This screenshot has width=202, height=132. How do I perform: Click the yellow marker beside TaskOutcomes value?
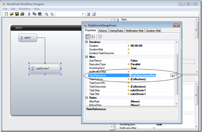[128, 87]
